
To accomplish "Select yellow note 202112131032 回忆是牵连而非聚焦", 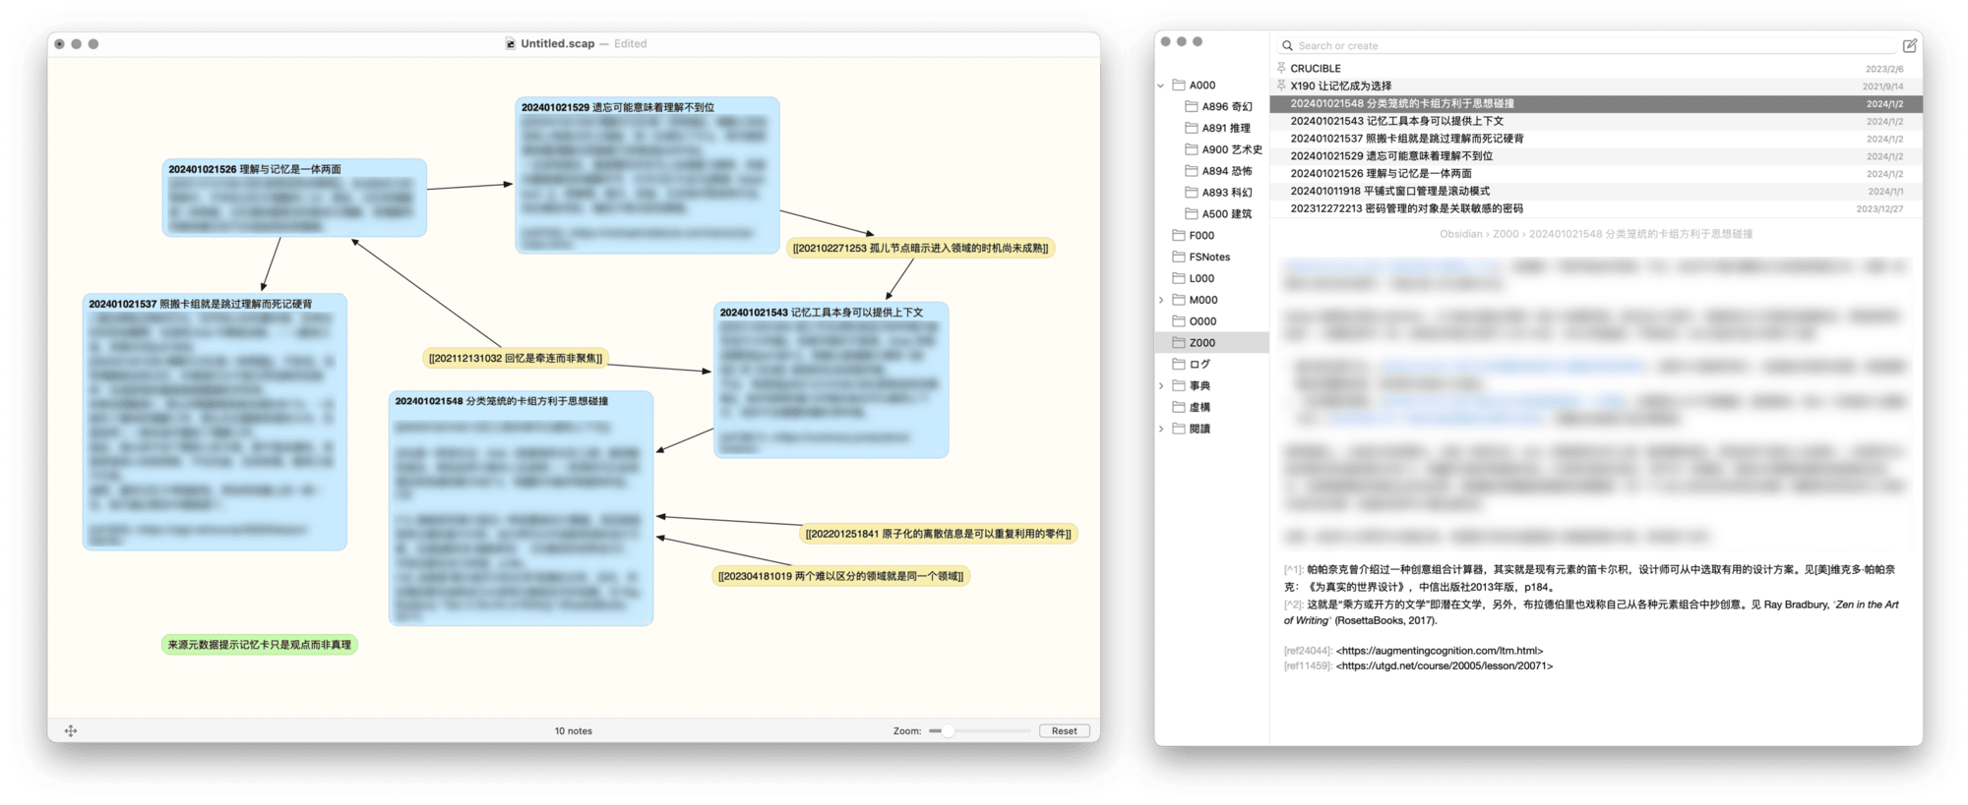I will coord(516,358).
